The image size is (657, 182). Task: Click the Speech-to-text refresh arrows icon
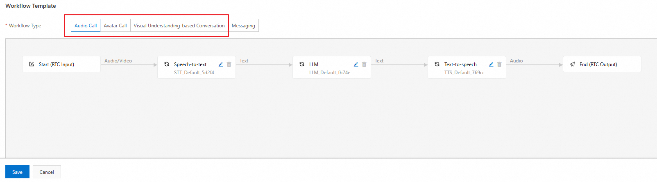click(167, 64)
